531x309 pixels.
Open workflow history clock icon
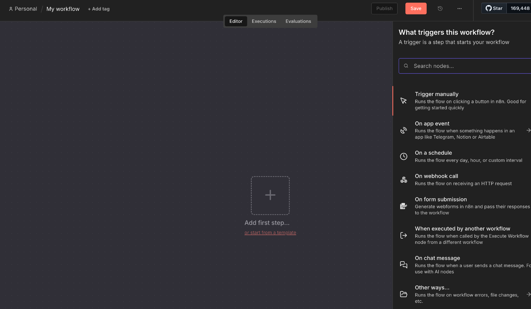[440, 8]
